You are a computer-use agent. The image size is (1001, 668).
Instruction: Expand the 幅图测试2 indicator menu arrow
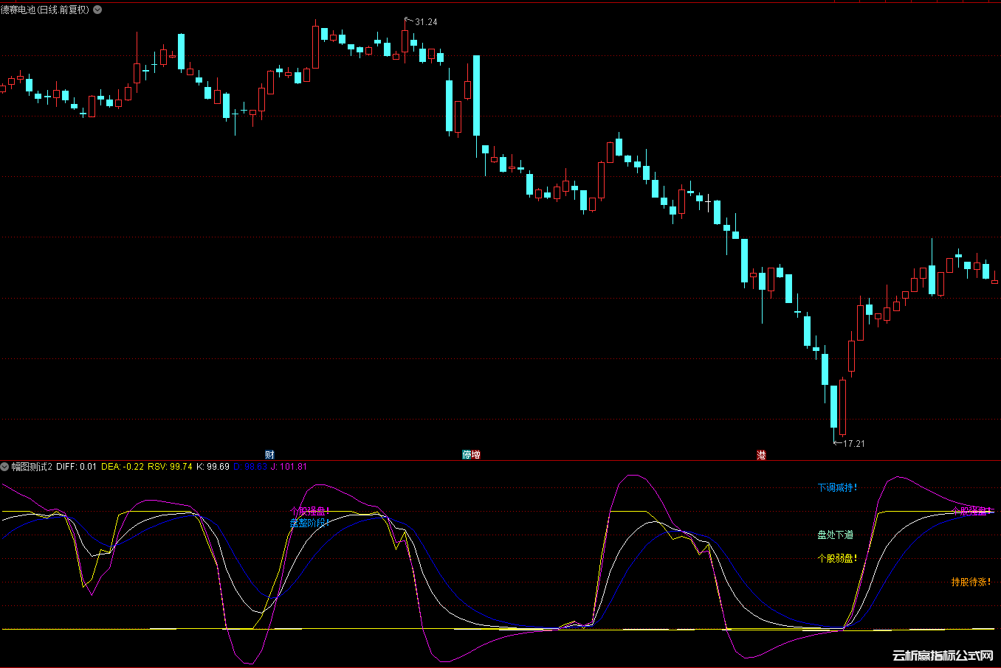pyautogui.click(x=4, y=467)
